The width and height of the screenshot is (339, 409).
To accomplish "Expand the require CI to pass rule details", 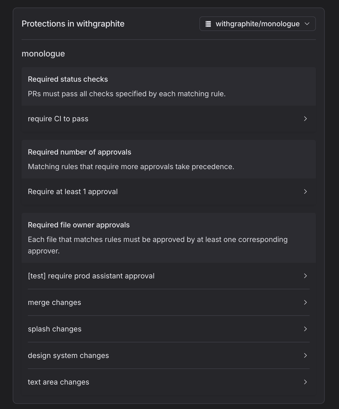I will click(169, 119).
